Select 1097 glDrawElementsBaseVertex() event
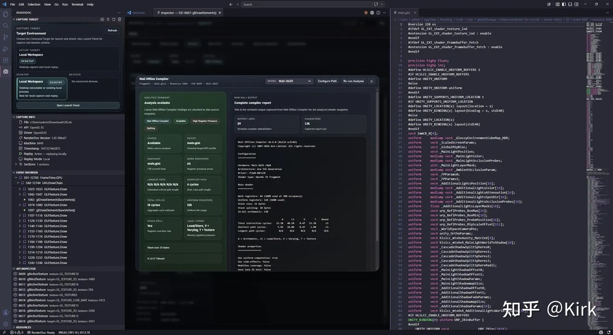The height and width of the screenshot is (335, 613). coord(68,210)
